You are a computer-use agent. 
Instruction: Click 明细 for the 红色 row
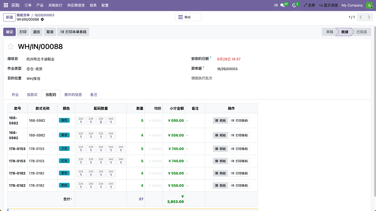click(x=220, y=161)
